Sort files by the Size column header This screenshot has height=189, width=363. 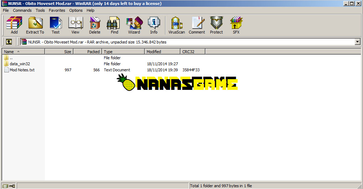(x=59, y=52)
